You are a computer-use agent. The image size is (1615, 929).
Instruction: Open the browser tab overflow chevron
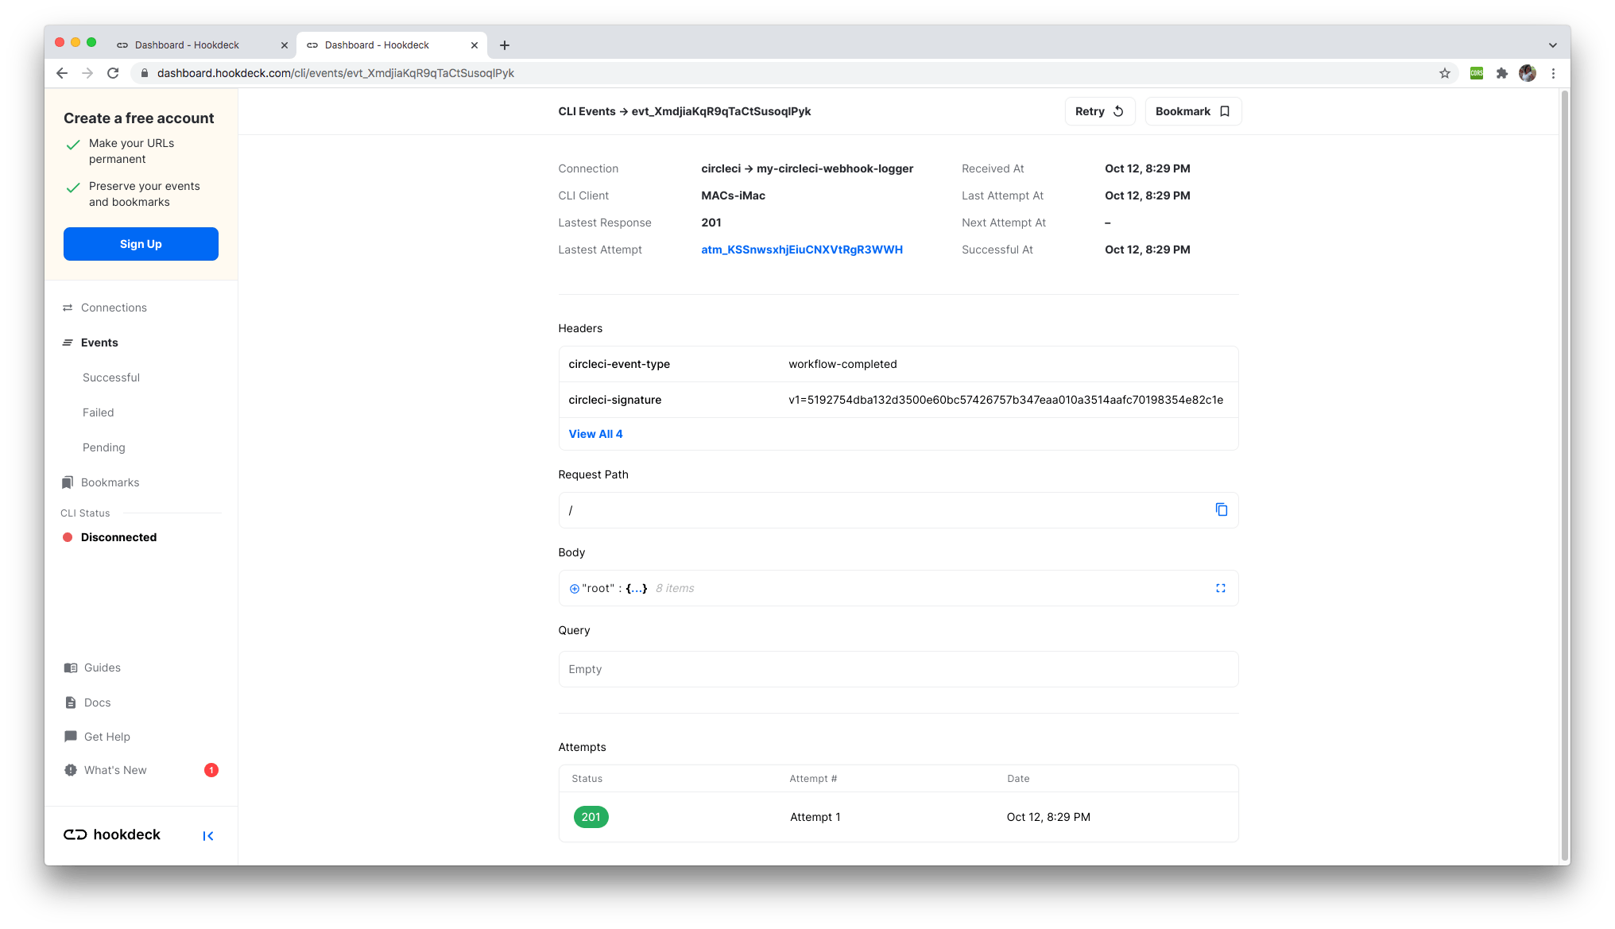(x=1554, y=45)
